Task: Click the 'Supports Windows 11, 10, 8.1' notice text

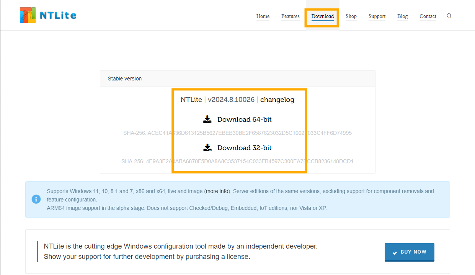Action: (240, 195)
